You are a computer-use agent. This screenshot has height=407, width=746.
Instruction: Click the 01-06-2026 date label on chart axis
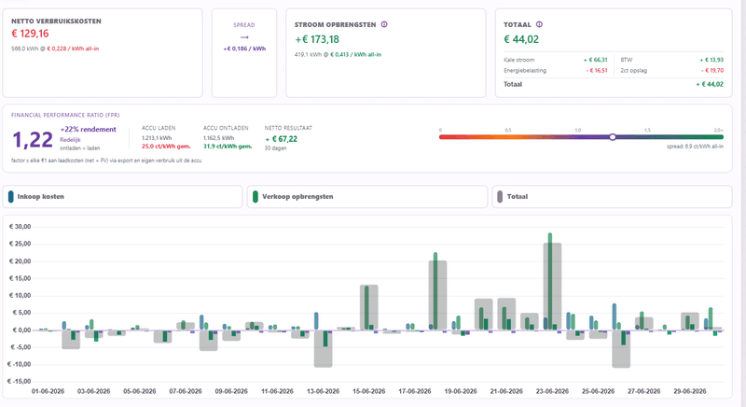48,391
